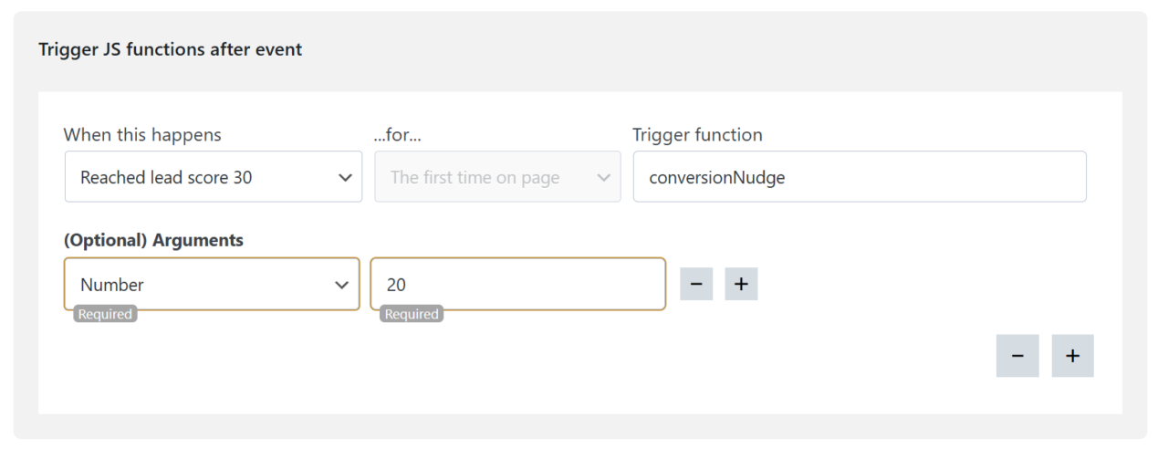1168x449 pixels.
Task: Click 'Trigger JS functions after event' title
Action: [x=170, y=49]
